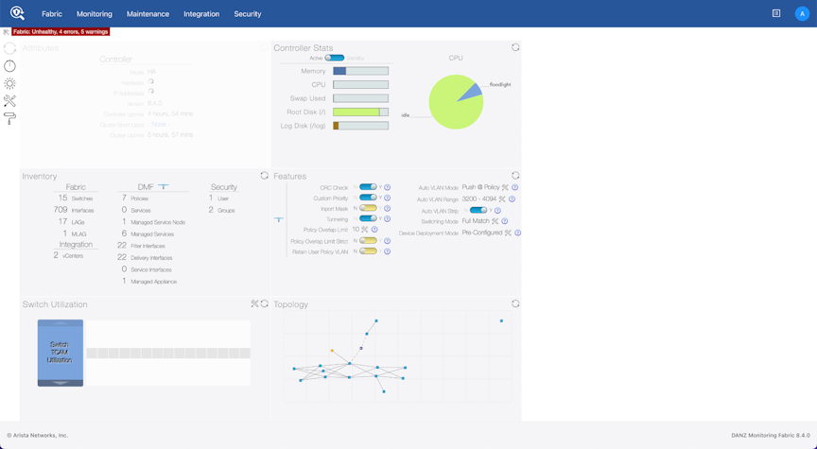The height and width of the screenshot is (449, 817).
Task: Click the Root Disk usage bar
Action: (360, 112)
